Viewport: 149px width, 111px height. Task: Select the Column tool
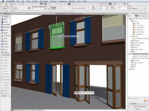pos(6,36)
